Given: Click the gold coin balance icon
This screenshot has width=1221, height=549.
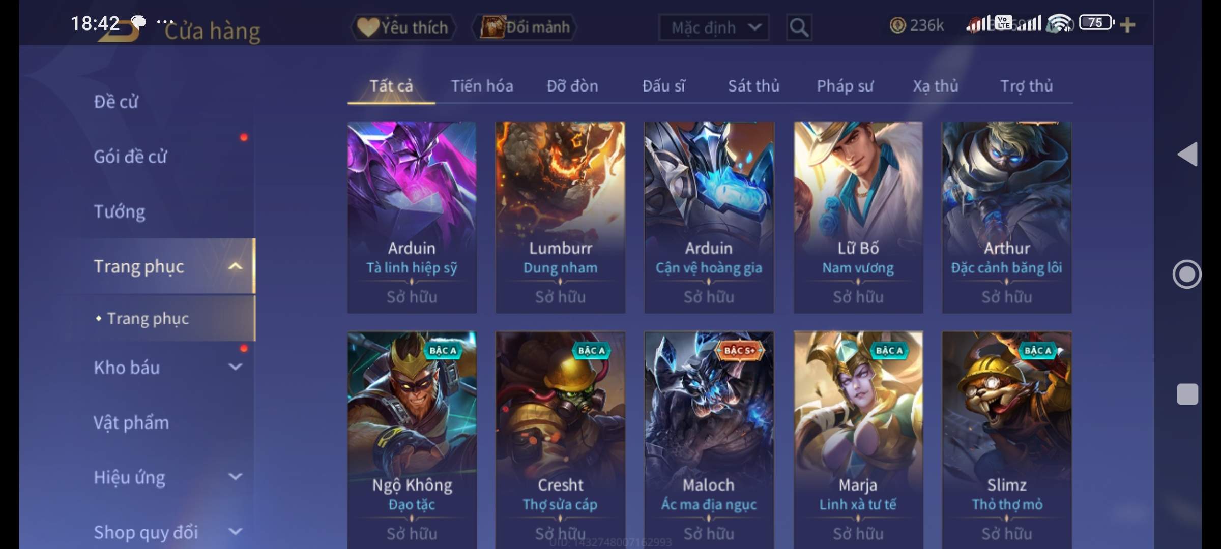Looking at the screenshot, I should [897, 25].
